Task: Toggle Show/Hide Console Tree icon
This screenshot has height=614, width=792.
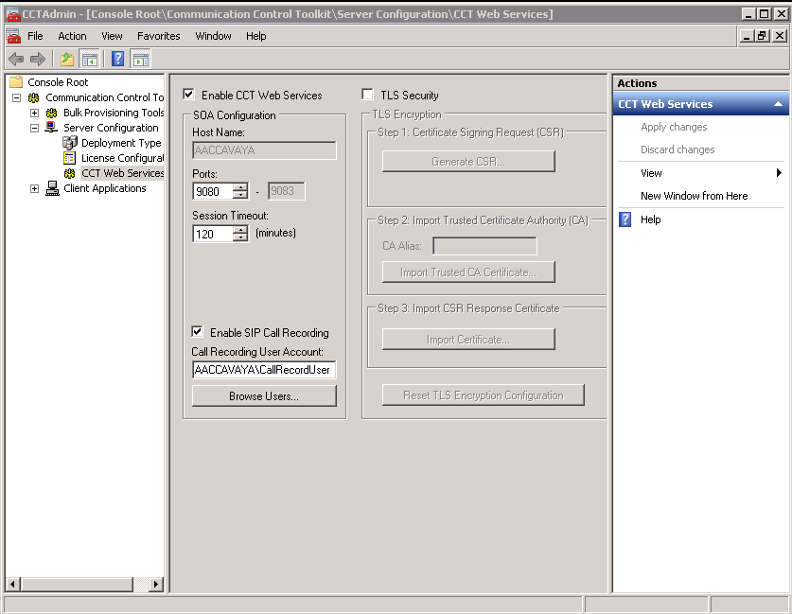Action: click(89, 59)
